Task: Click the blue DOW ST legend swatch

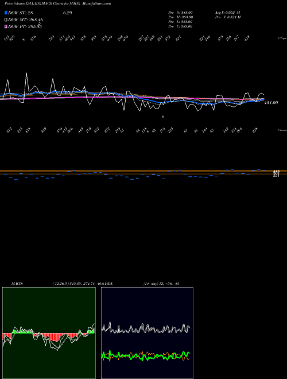Action: (x=6, y=13)
